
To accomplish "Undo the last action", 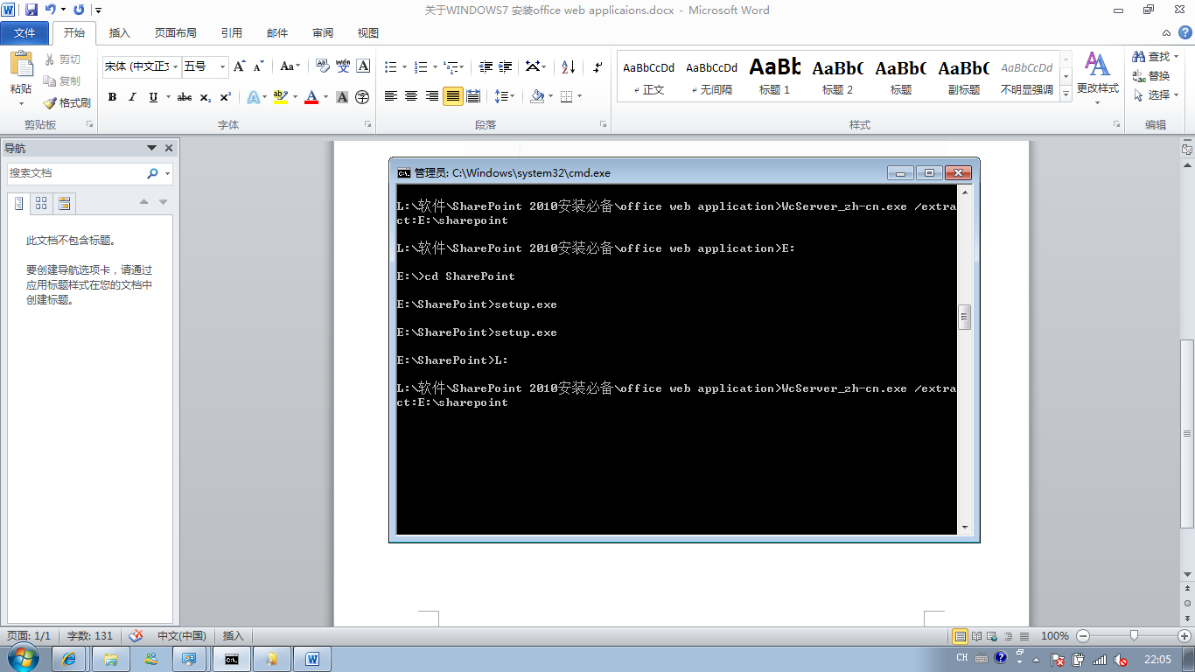I will [x=51, y=10].
